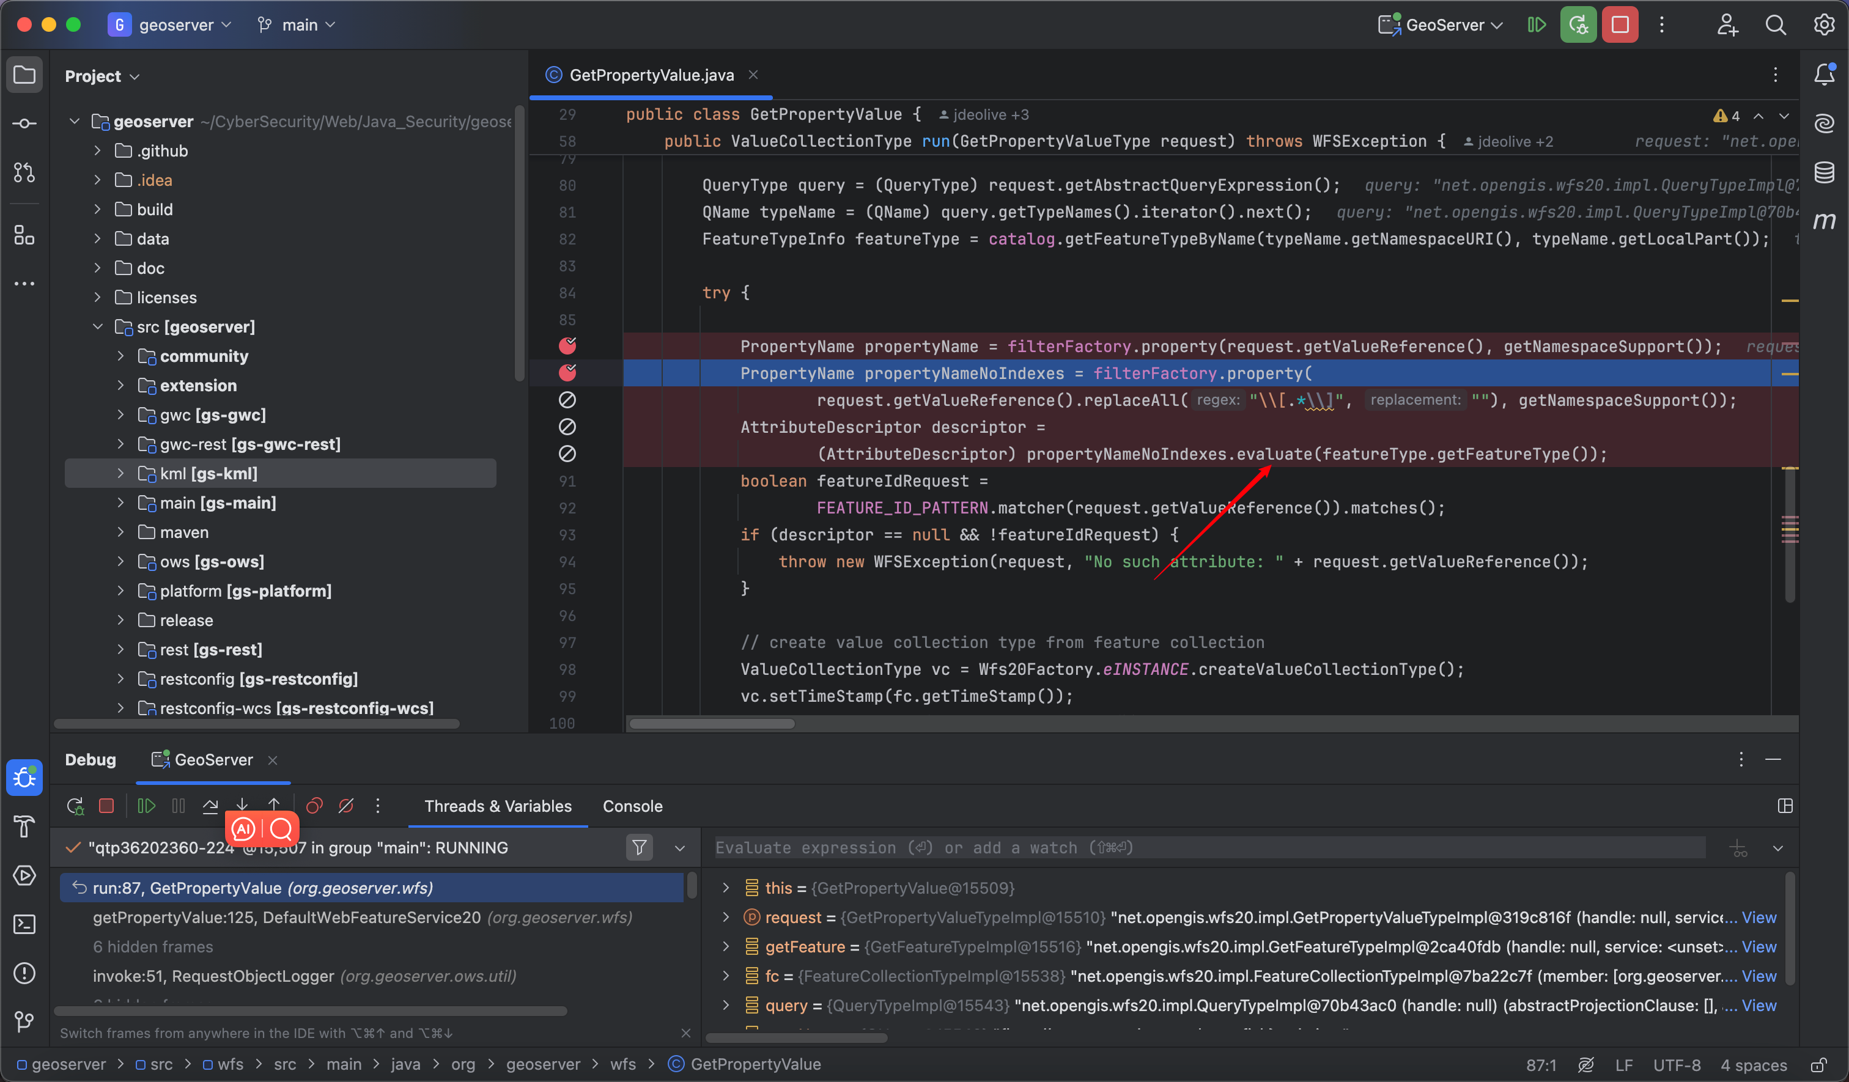Click View link for the fc variable

(x=1759, y=976)
